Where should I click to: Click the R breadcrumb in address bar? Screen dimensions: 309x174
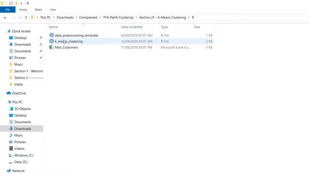pos(193,17)
